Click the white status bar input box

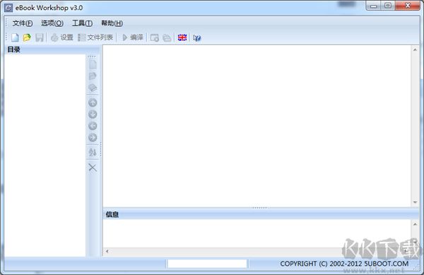207,264
